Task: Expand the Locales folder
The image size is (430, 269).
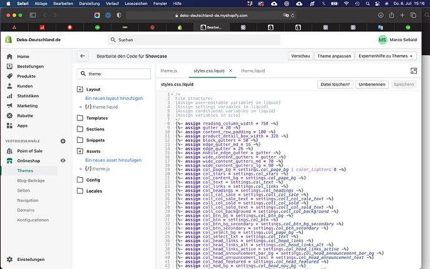Action: click(x=80, y=191)
